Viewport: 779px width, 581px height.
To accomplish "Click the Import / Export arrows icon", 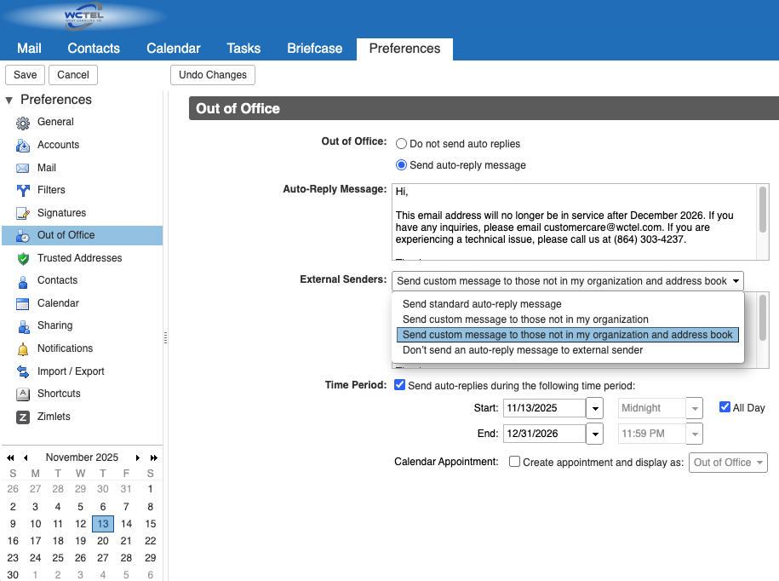I will [x=23, y=371].
